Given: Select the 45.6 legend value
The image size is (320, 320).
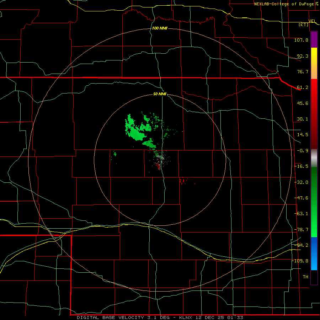Looking at the screenshot, I should (303, 103).
